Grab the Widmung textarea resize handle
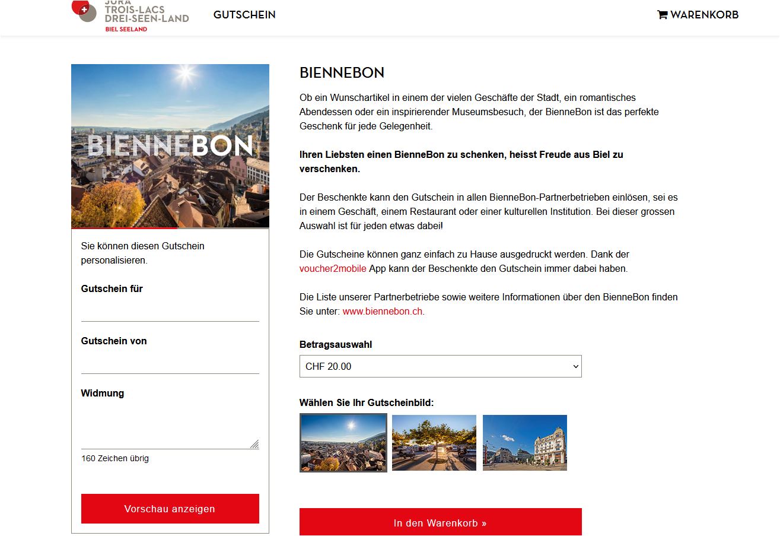The height and width of the screenshot is (536, 780). [254, 444]
